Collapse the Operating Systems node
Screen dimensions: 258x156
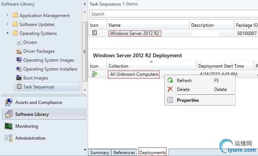pyautogui.click(x=7, y=33)
